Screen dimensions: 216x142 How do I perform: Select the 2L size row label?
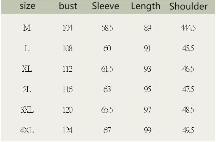[x=27, y=89]
